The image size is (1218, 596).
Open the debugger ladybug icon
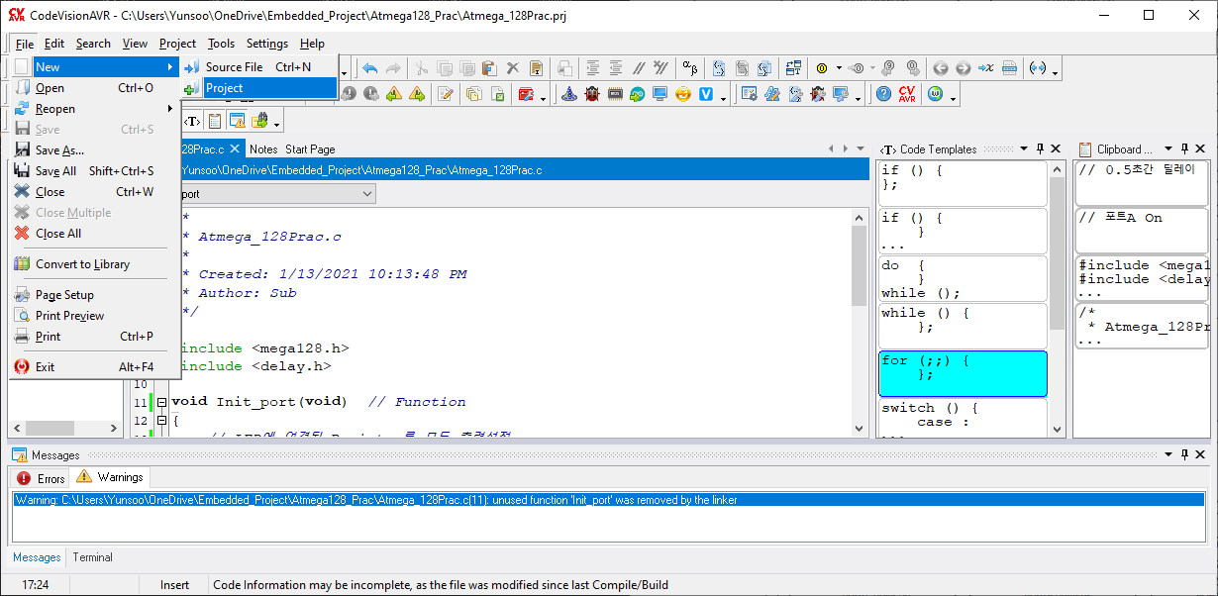click(x=592, y=94)
